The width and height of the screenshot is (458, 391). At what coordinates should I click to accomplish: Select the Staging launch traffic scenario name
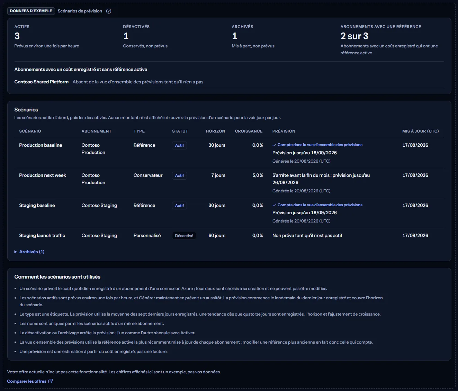pyautogui.click(x=42, y=236)
